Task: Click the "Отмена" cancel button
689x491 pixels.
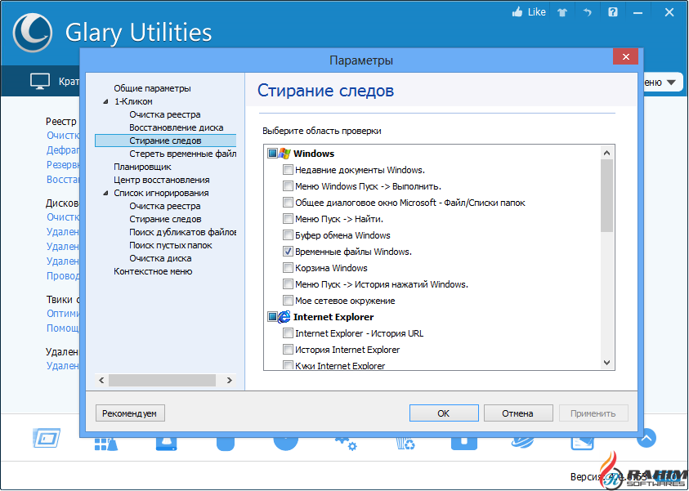Action: [x=518, y=413]
